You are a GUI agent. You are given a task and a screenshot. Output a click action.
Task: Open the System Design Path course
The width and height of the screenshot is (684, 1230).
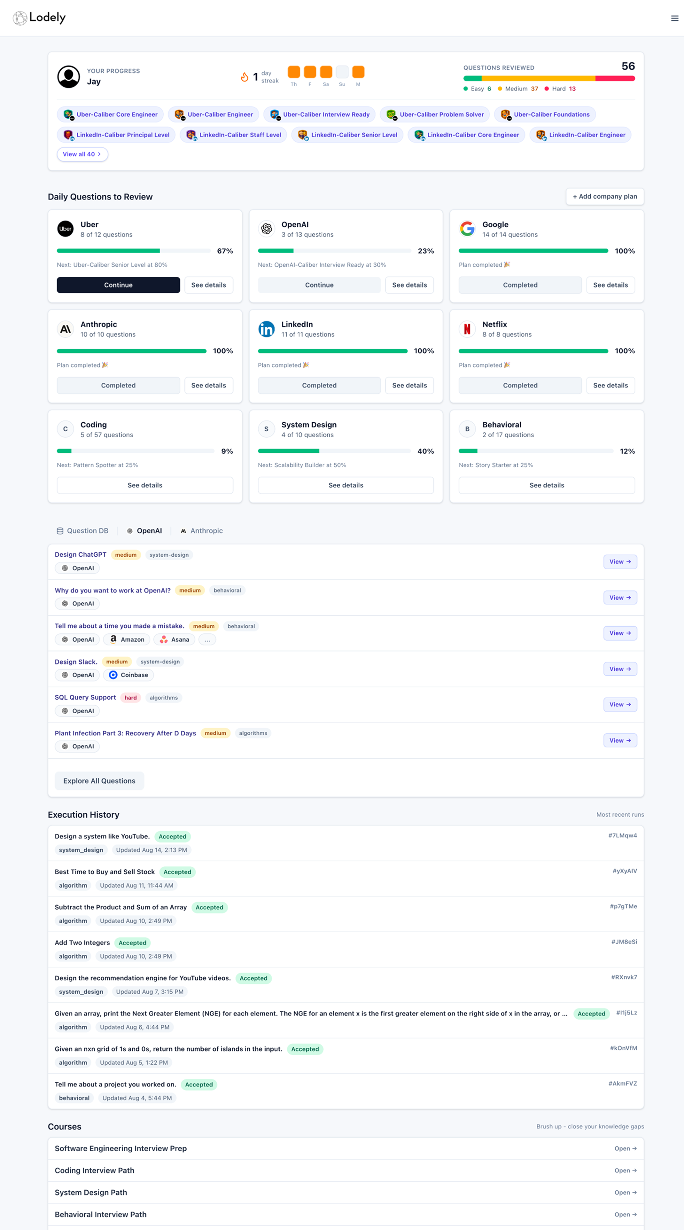[x=346, y=1192]
